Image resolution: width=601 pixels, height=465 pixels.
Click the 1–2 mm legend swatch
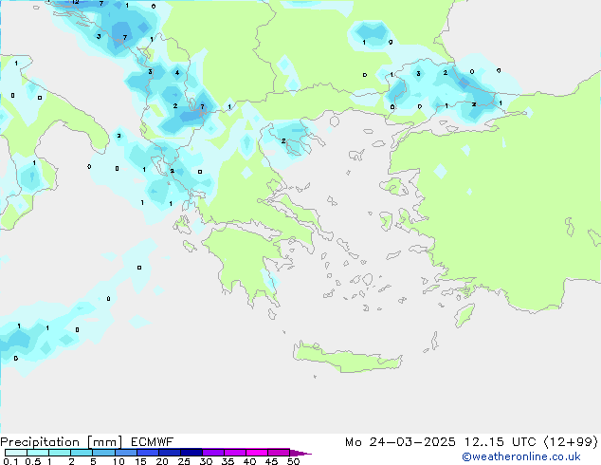(60, 453)
